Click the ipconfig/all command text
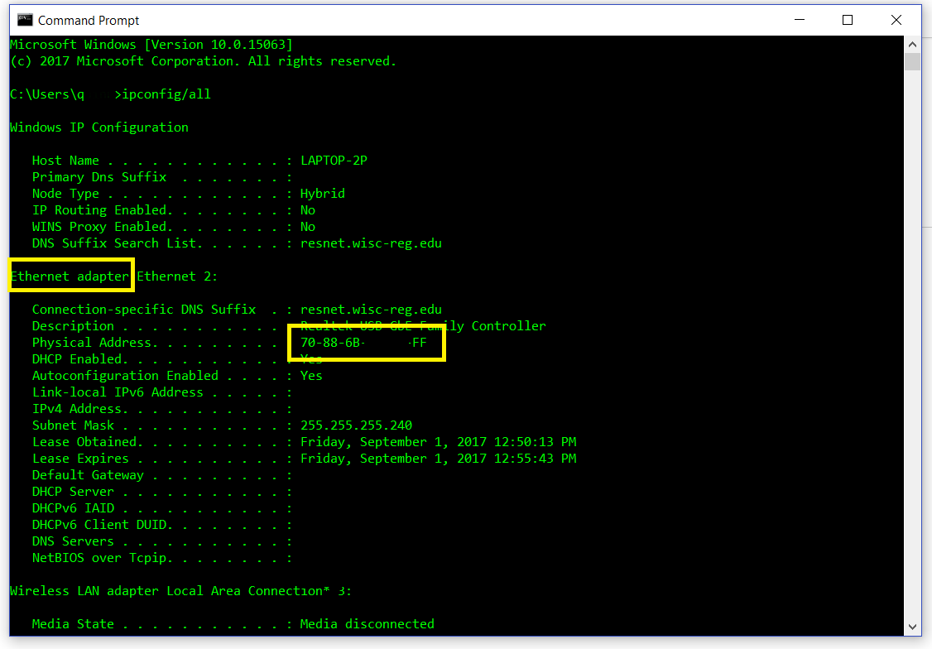The height and width of the screenshot is (649, 932). [x=166, y=94]
